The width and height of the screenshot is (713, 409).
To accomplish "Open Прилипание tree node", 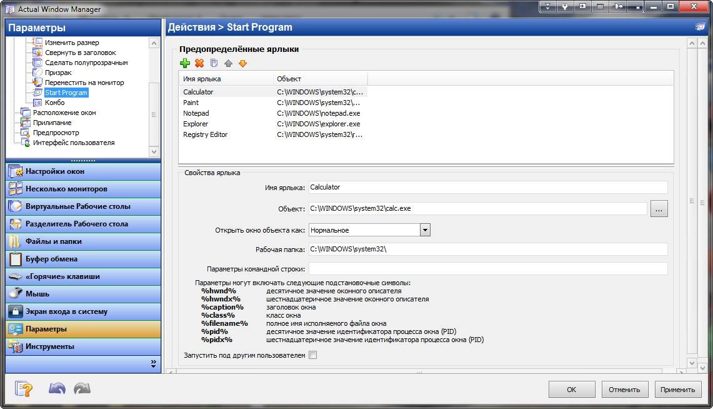I will point(52,123).
